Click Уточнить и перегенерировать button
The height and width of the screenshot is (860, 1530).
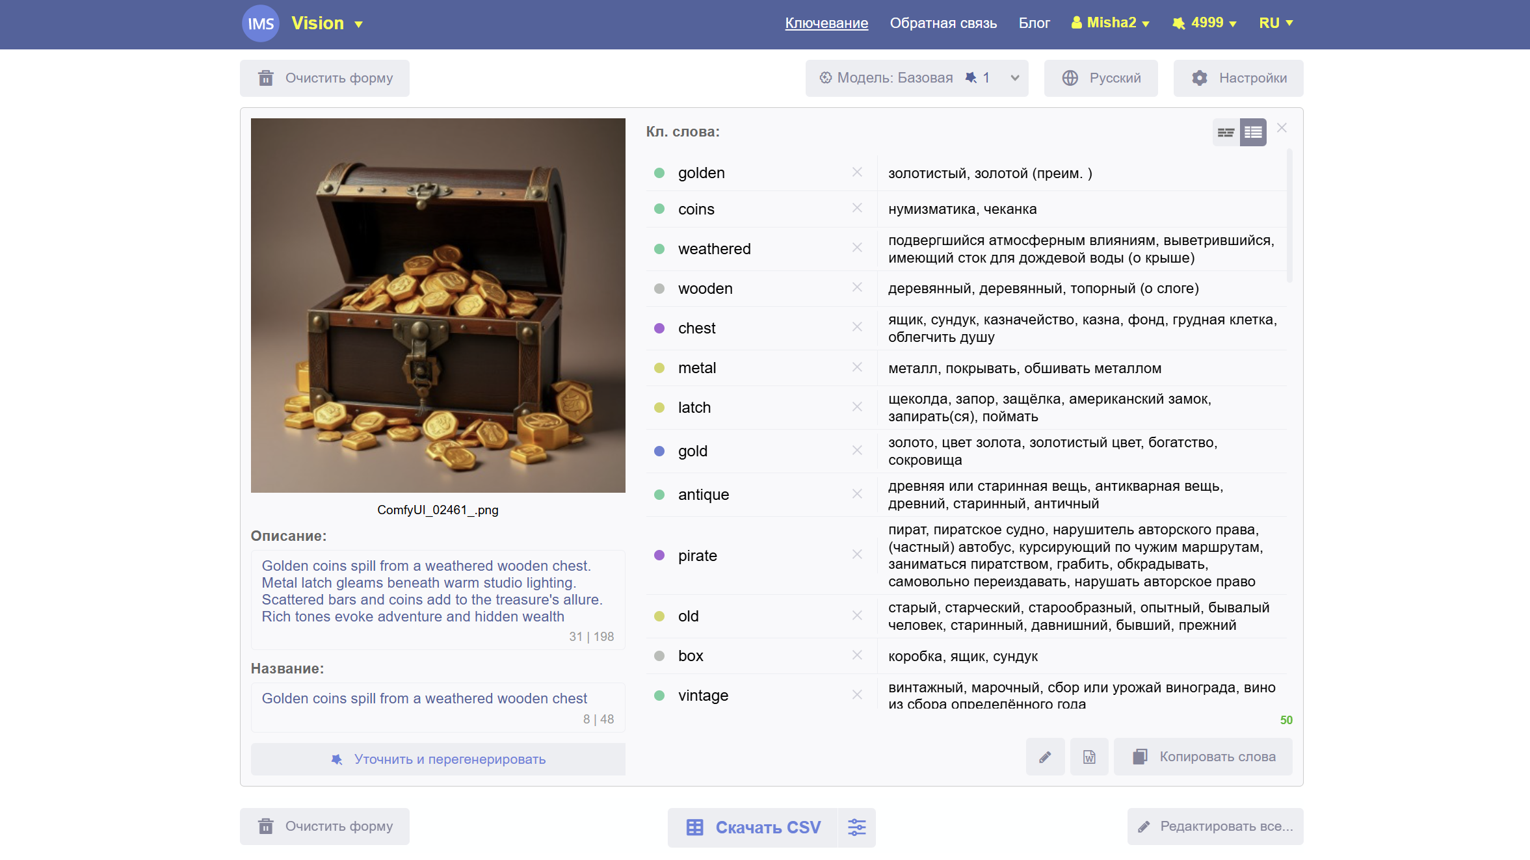tap(438, 759)
